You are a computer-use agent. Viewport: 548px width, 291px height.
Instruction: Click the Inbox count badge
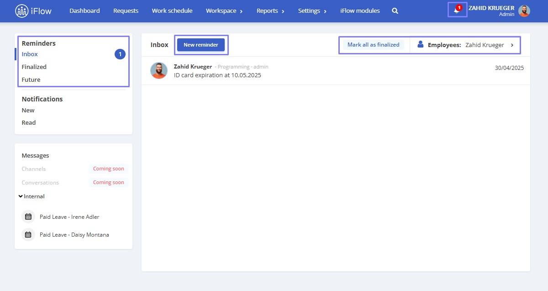pyautogui.click(x=120, y=54)
